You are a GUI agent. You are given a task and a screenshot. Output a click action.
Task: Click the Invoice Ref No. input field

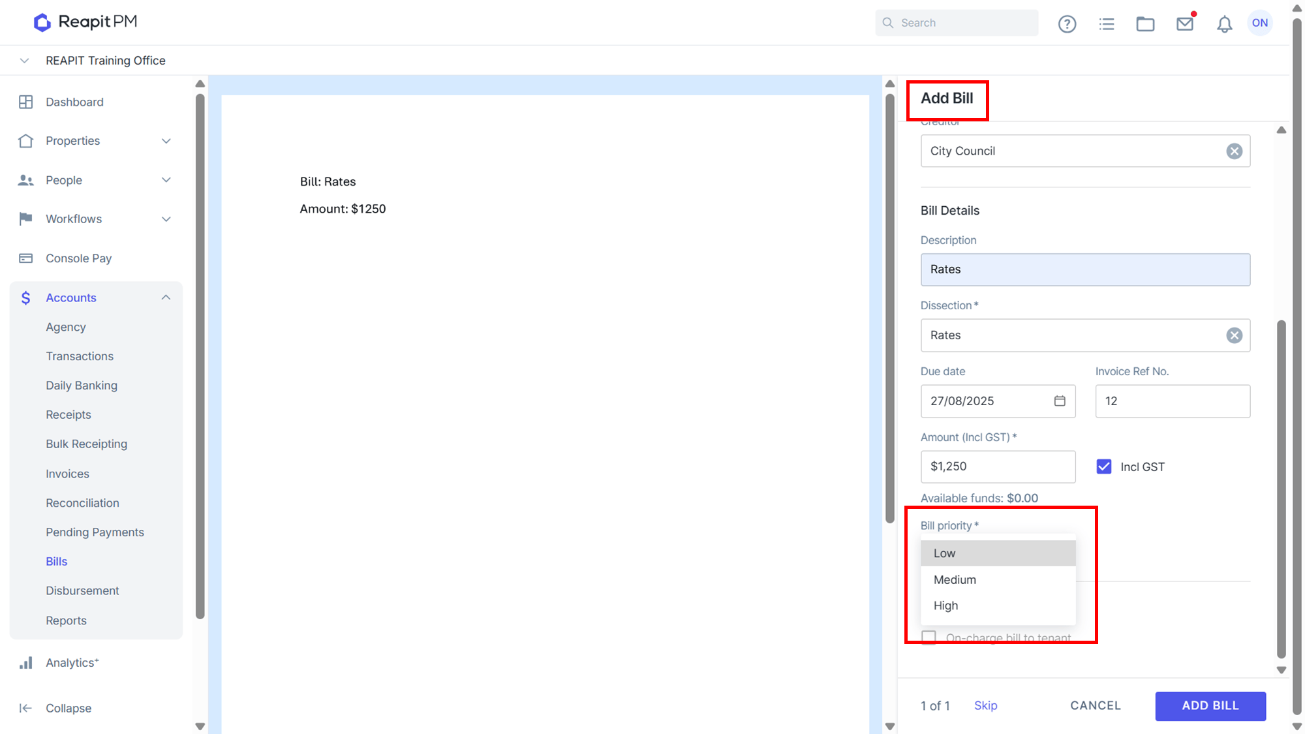1173,401
